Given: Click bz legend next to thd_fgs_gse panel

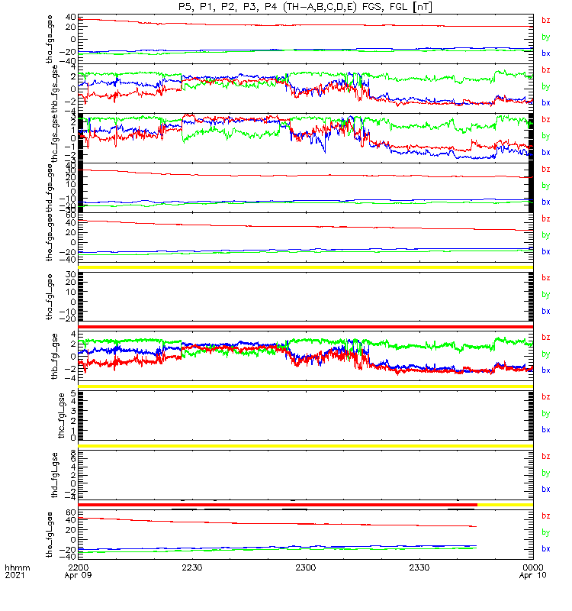Looking at the screenshot, I should 546,169.
